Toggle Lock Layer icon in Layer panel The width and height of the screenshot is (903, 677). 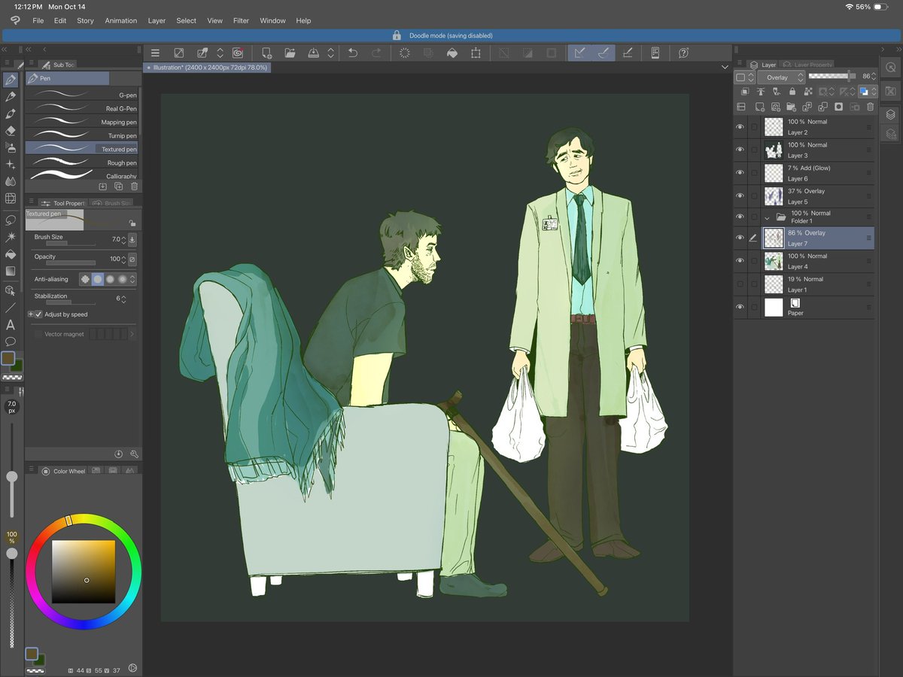coord(792,92)
